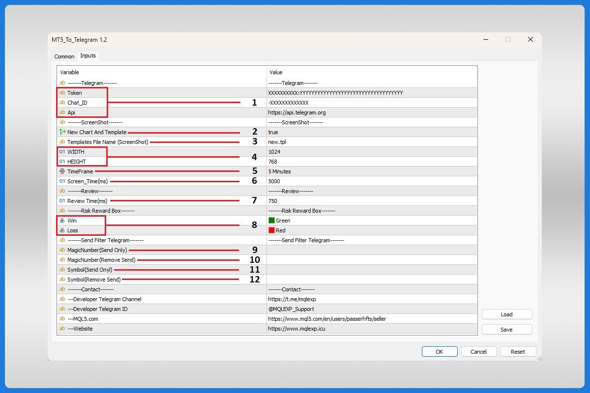Click the Variable column header
The width and height of the screenshot is (590, 393).
(x=162, y=72)
